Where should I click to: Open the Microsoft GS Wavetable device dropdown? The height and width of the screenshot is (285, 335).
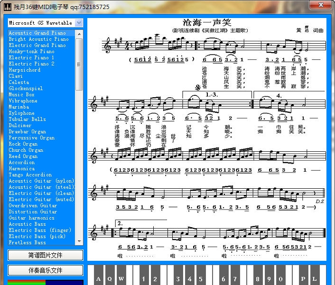tap(79, 23)
